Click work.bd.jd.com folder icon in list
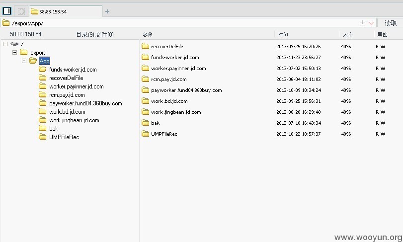403x242 pixels. (146, 101)
